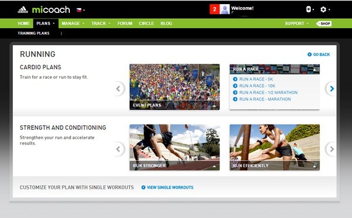Click the VIEW SINGLE WORKOUTS arrow icon
The width and height of the screenshot is (352, 218).
point(143,187)
